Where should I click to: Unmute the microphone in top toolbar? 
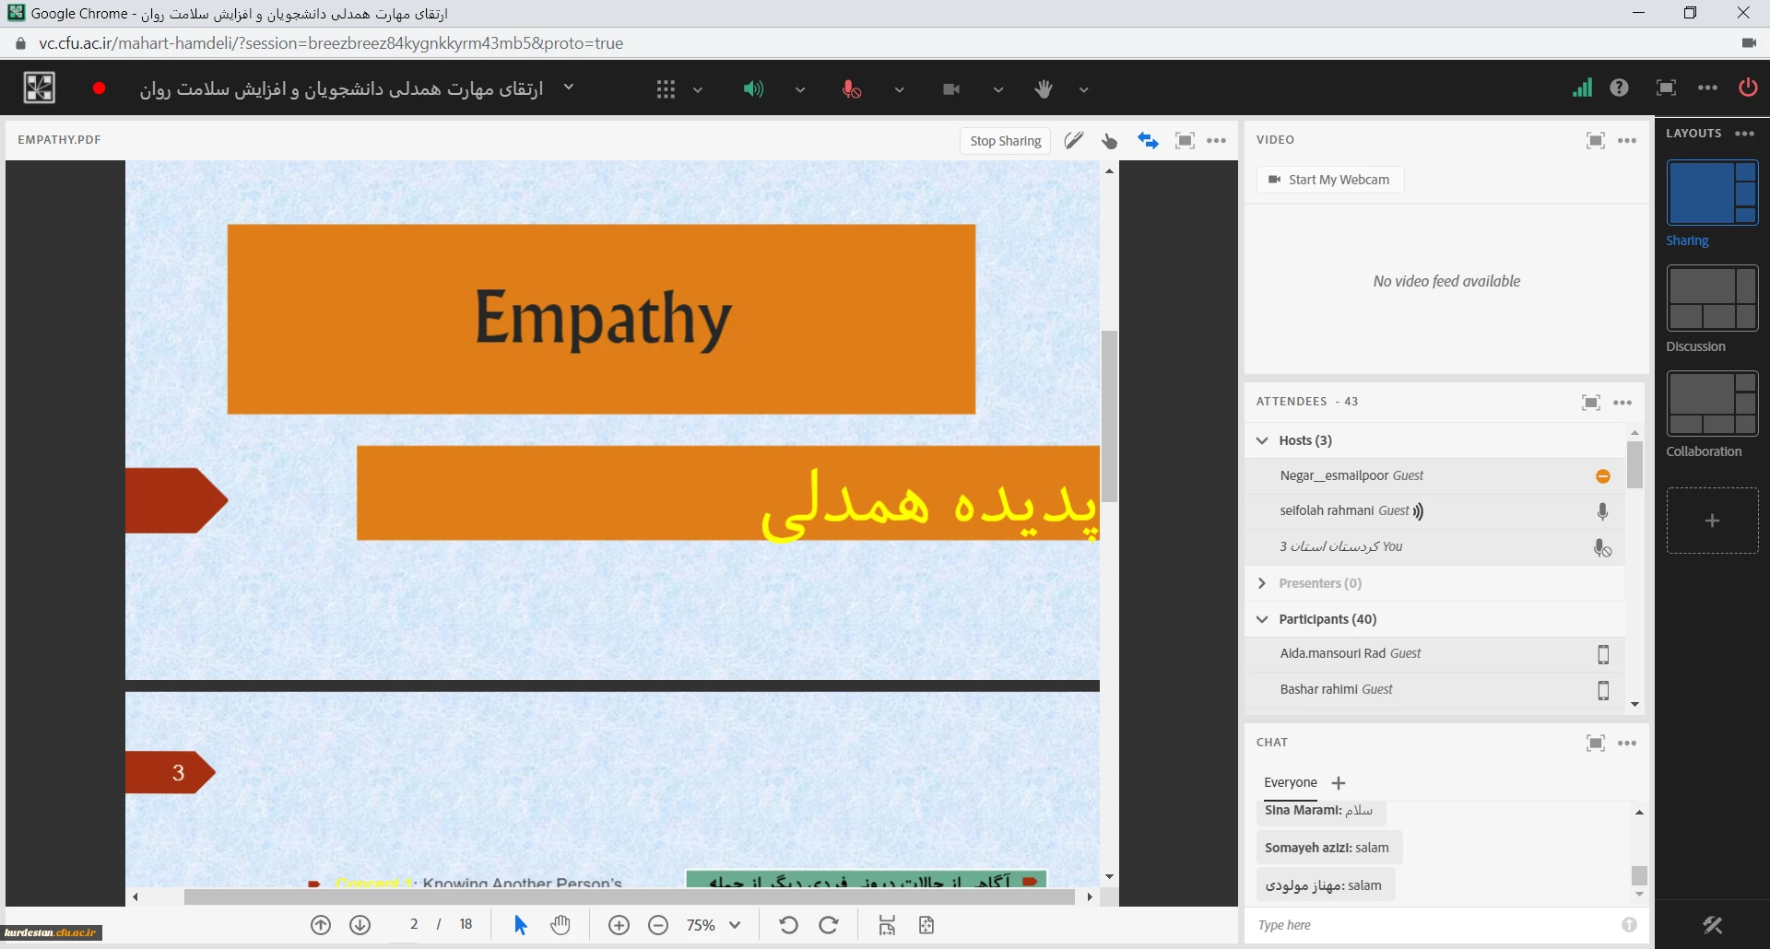pyautogui.click(x=851, y=89)
